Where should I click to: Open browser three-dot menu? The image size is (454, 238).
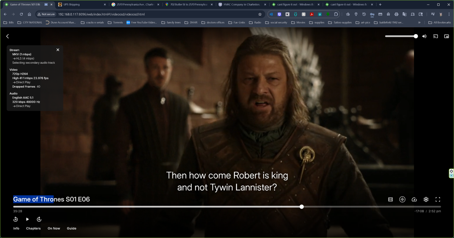point(449,14)
